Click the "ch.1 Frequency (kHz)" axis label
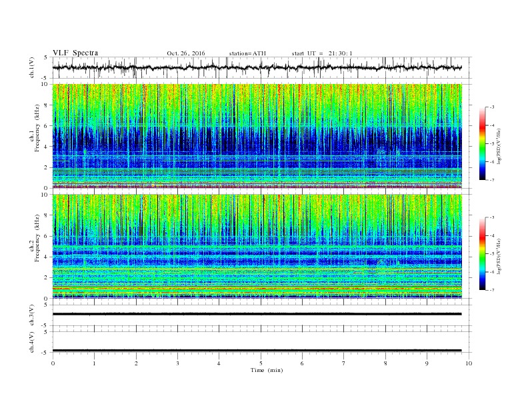This screenshot has height=408, width=528. pos(35,128)
